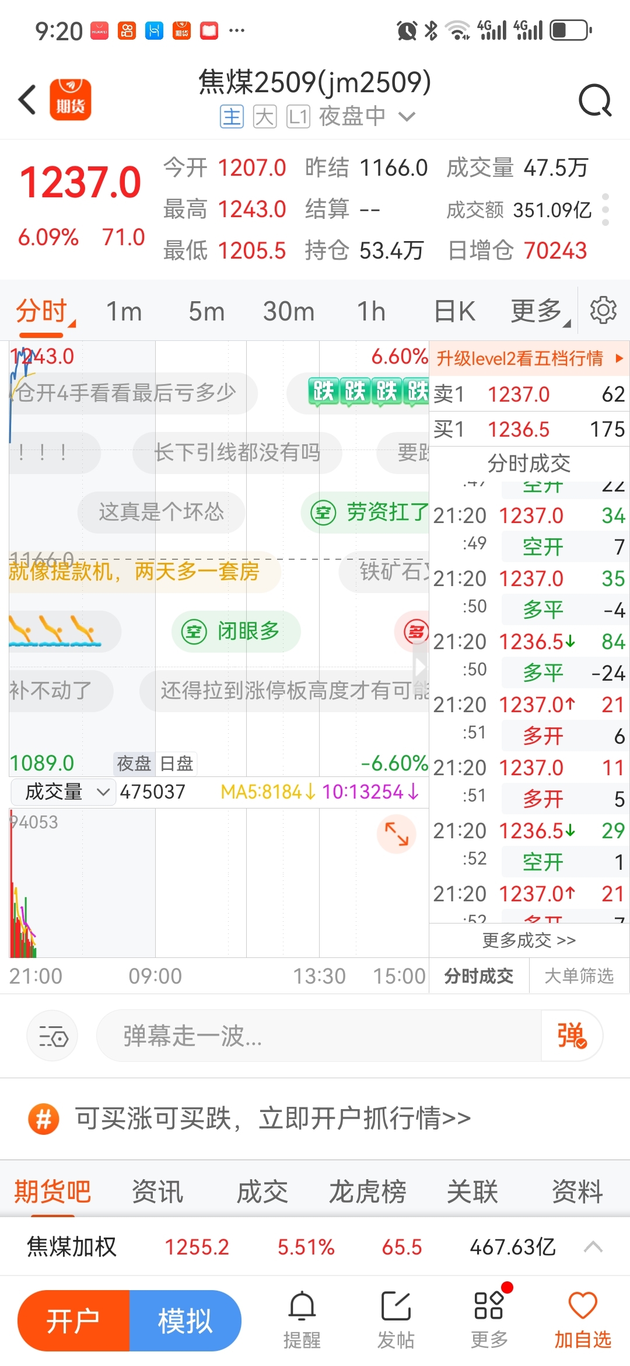Expand the 焦煤加权 bar chevron
This screenshot has width=630, height=1366.
click(x=593, y=1247)
